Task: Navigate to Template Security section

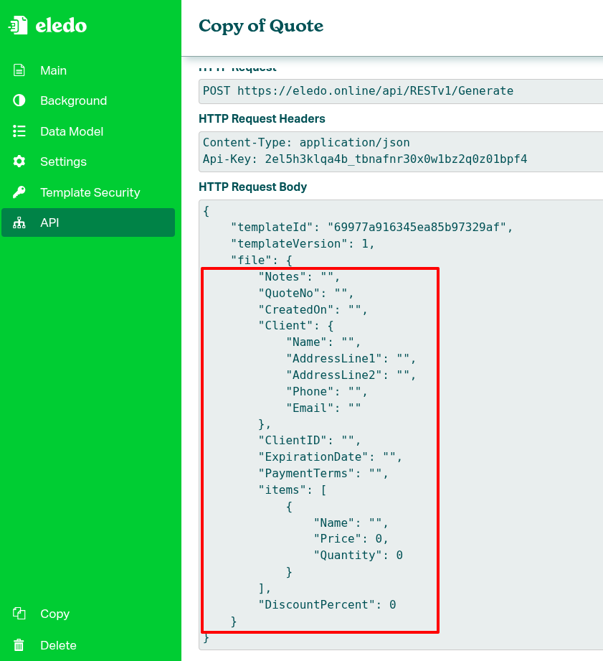Action: [x=89, y=192]
